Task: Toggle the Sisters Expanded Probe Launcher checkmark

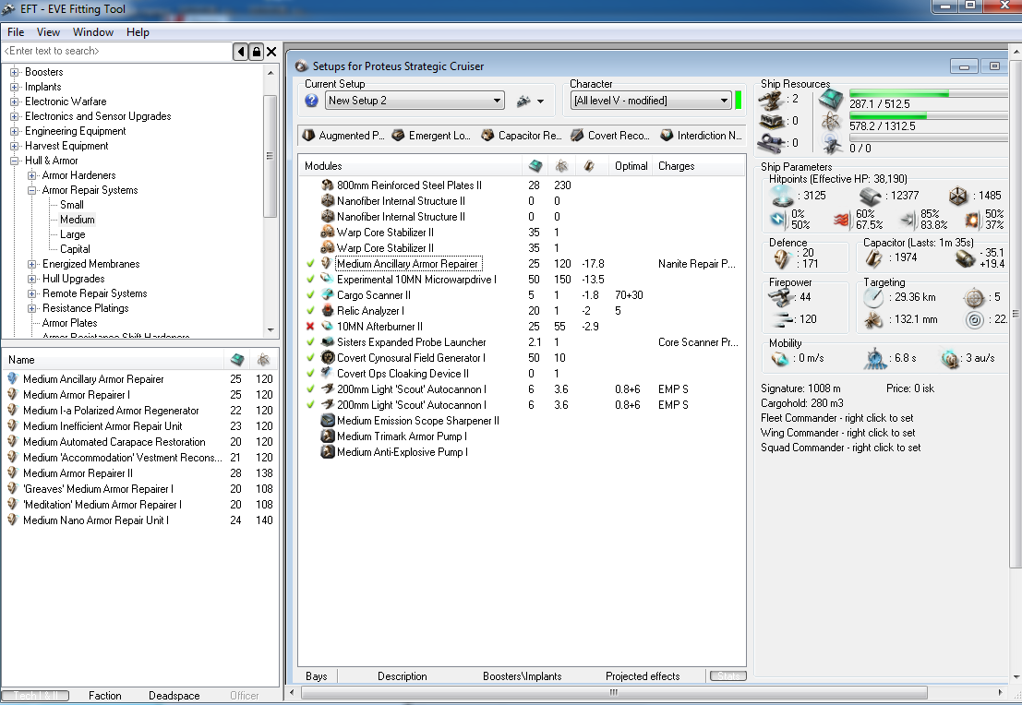Action: click(x=310, y=341)
